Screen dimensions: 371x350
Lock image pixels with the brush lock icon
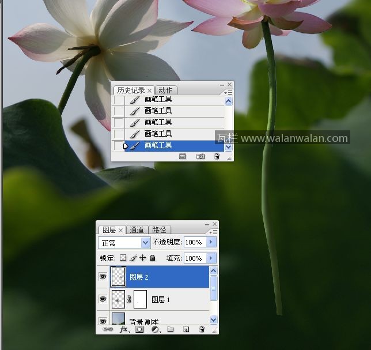[133, 258]
